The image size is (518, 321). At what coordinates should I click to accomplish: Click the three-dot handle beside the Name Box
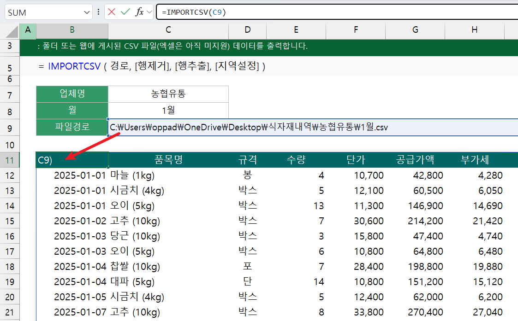pos(98,12)
